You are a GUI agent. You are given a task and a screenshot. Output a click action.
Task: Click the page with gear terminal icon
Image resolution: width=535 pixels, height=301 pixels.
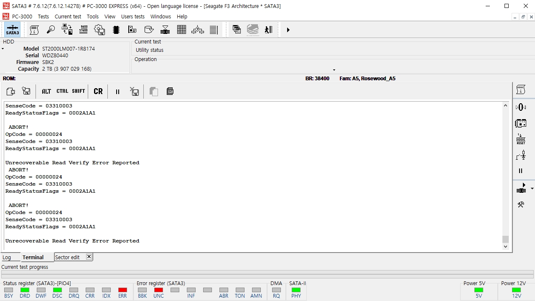(11, 92)
